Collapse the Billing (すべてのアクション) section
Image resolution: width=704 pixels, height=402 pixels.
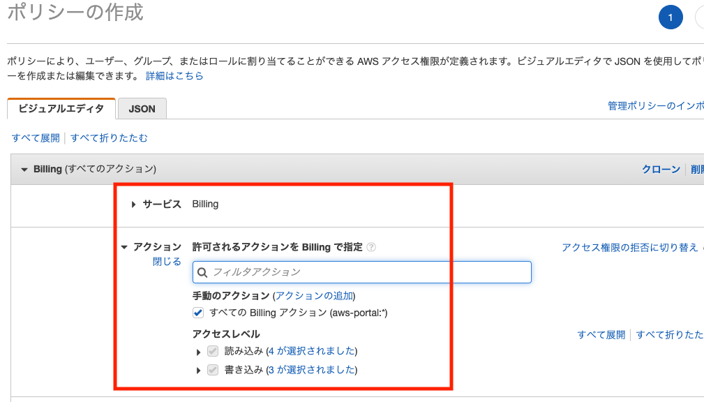(x=24, y=170)
